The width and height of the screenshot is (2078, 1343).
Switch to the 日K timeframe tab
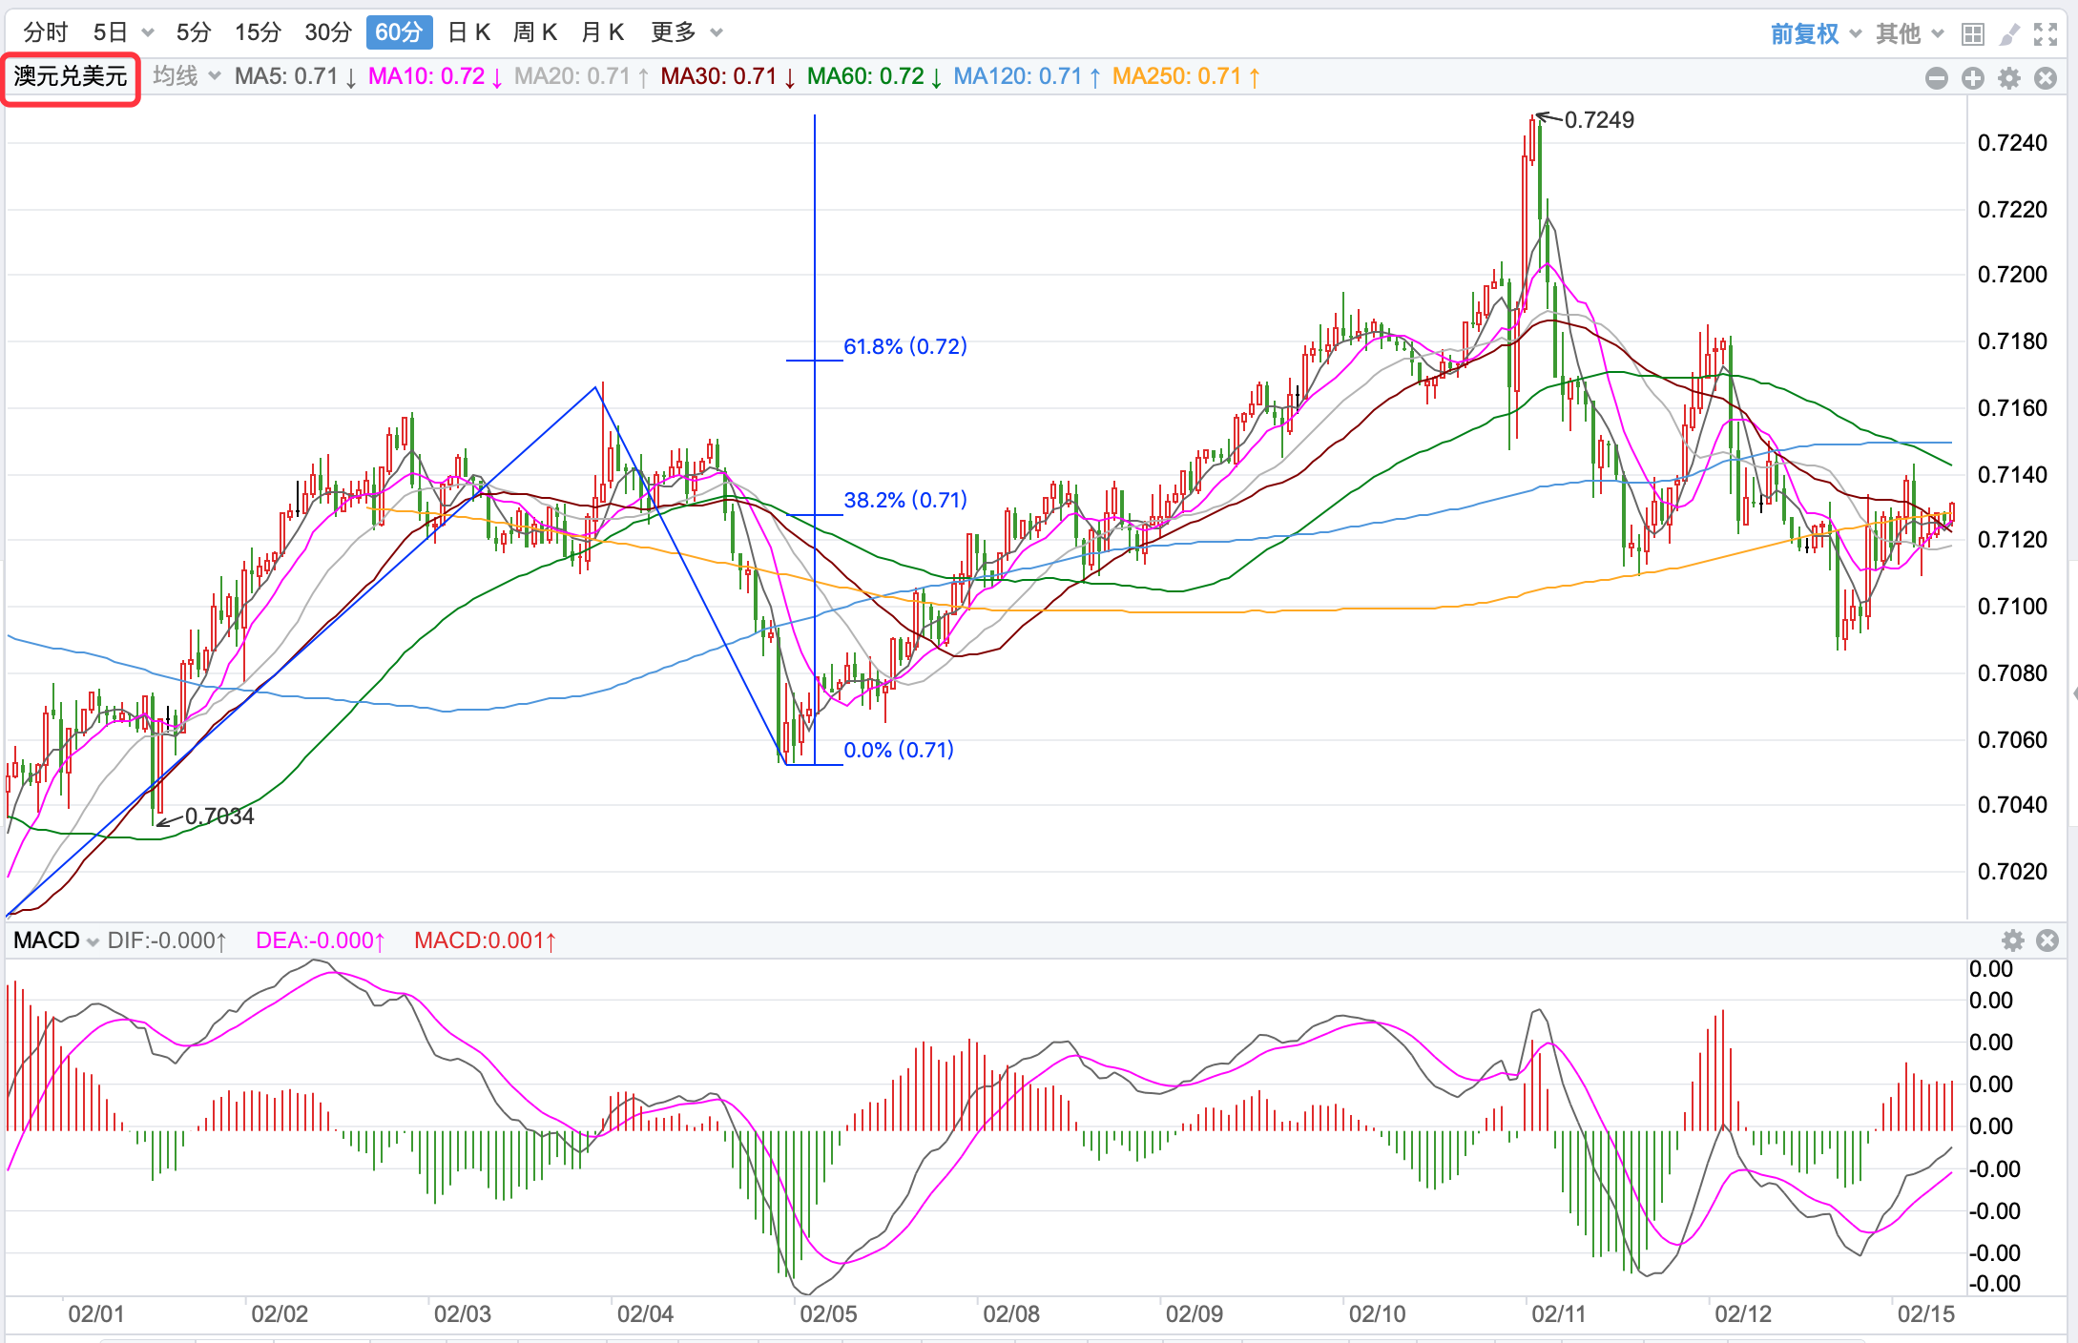click(x=468, y=32)
